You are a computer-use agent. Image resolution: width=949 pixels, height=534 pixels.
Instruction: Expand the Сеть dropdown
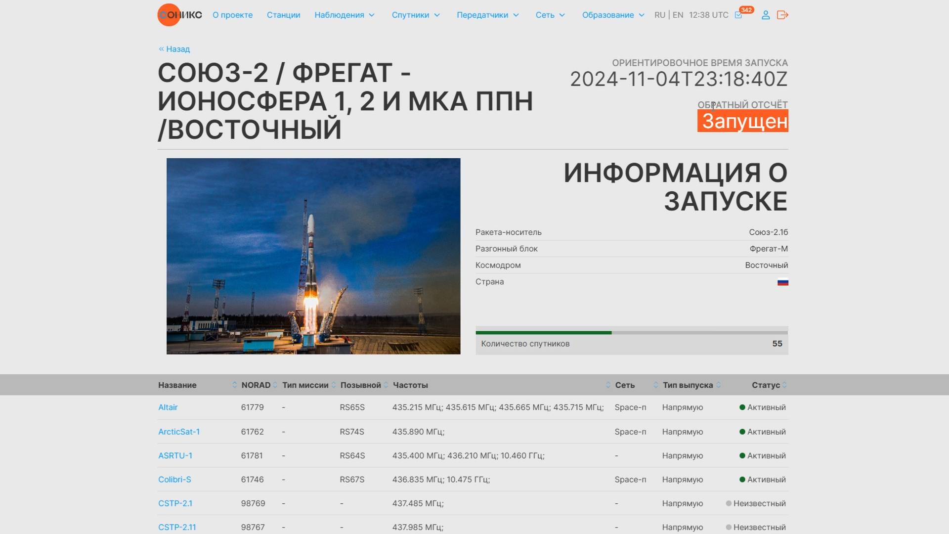(549, 15)
